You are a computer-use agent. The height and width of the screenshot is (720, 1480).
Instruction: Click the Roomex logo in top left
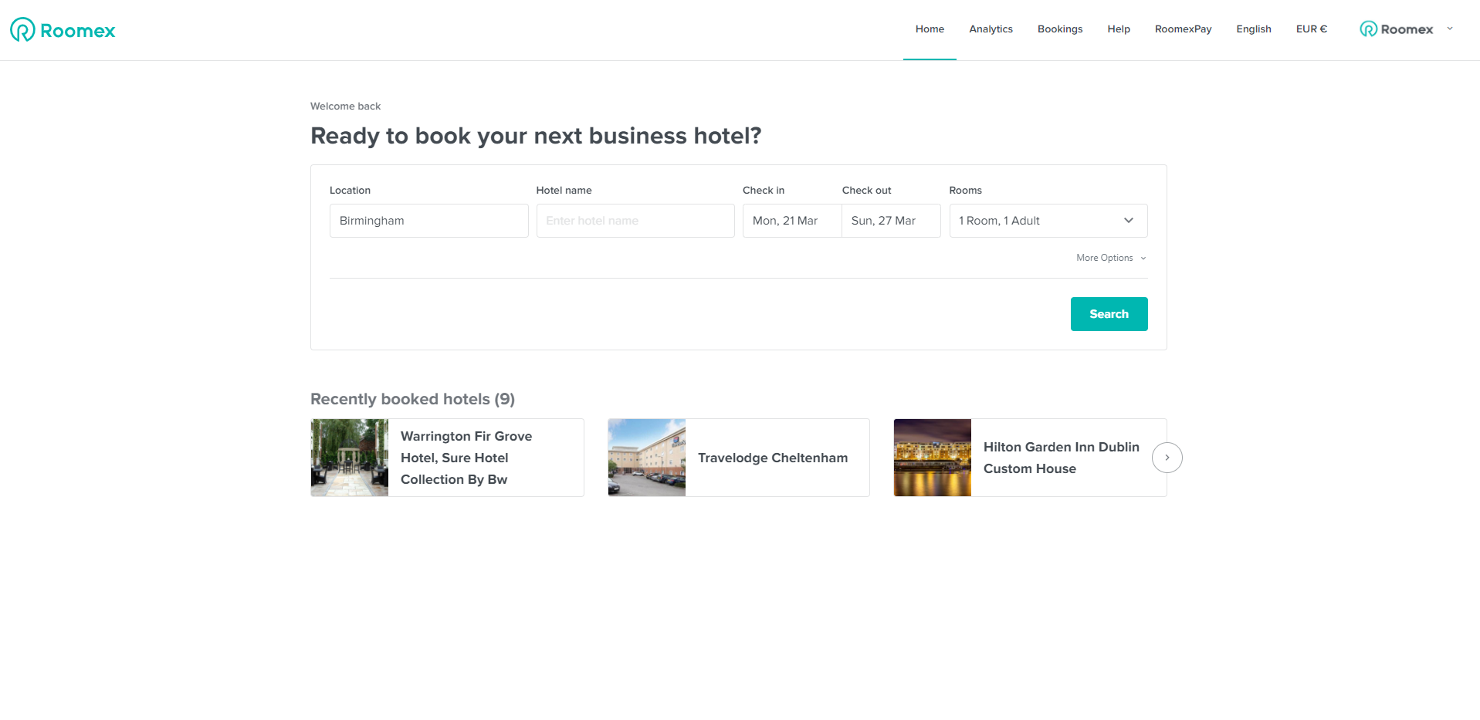click(x=62, y=29)
